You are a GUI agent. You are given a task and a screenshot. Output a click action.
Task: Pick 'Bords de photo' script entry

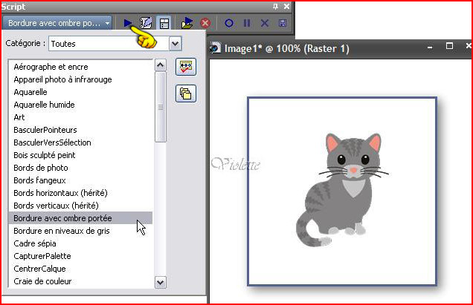(x=41, y=168)
